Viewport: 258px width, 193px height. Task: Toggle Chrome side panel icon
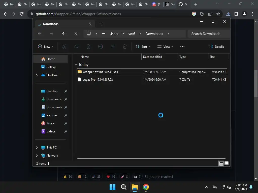[236, 14]
